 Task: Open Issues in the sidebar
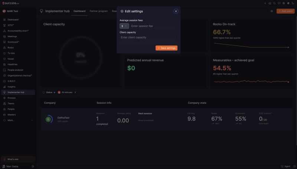[x=18, y=59]
